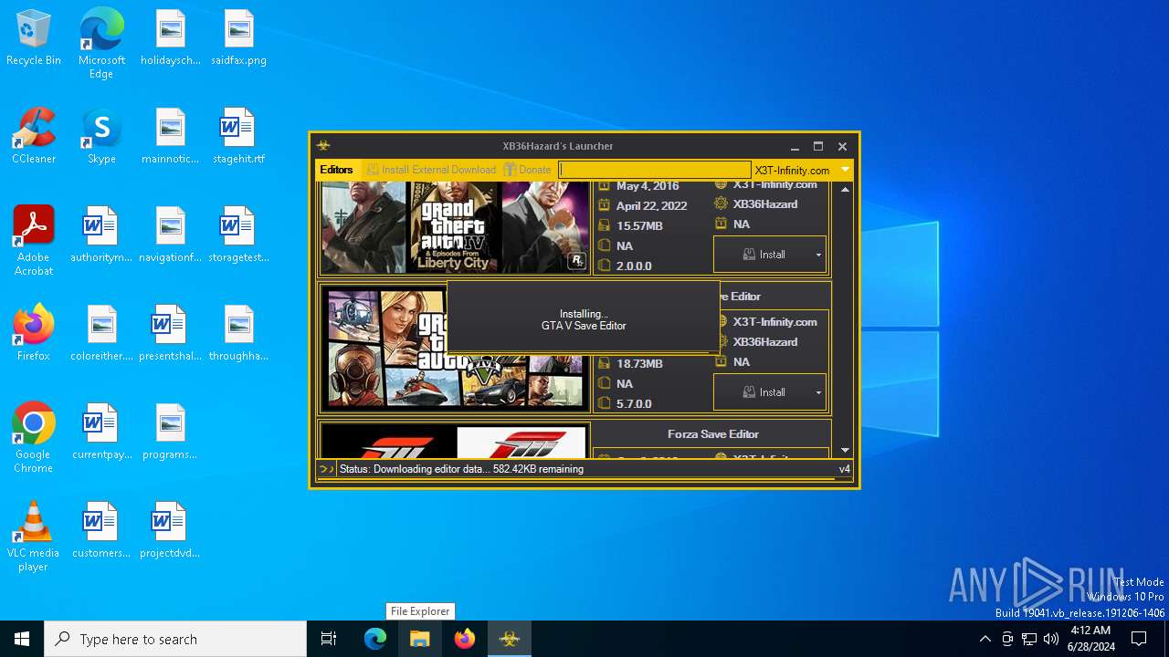Click the Installing GTA V Save Editor popup
The width and height of the screenshot is (1169, 657).
583,318
